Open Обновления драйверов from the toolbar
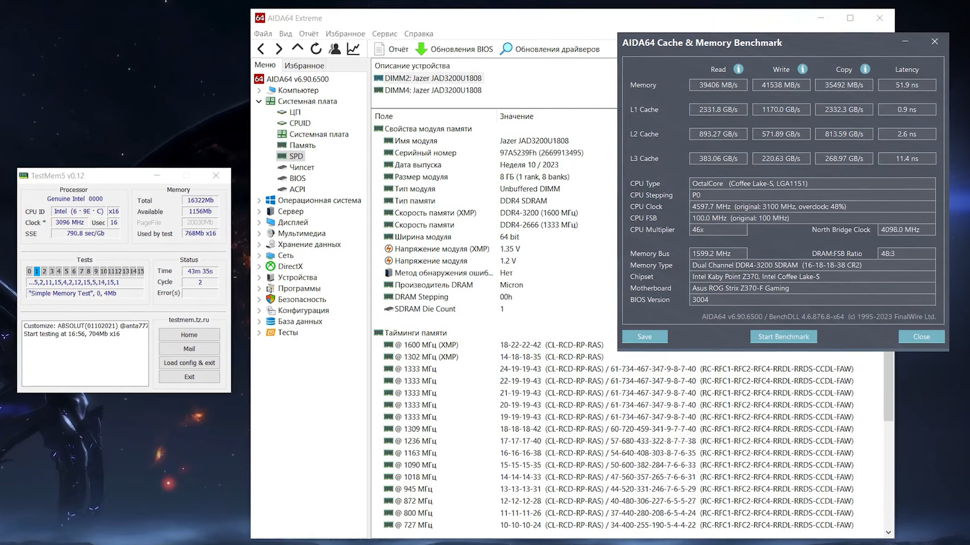This screenshot has height=545, width=970. coord(550,49)
